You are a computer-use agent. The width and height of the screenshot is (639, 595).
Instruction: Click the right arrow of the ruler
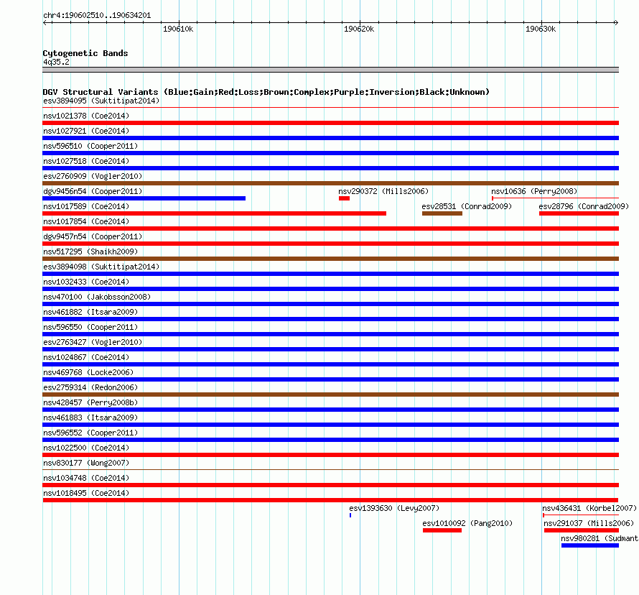pyautogui.click(x=616, y=22)
